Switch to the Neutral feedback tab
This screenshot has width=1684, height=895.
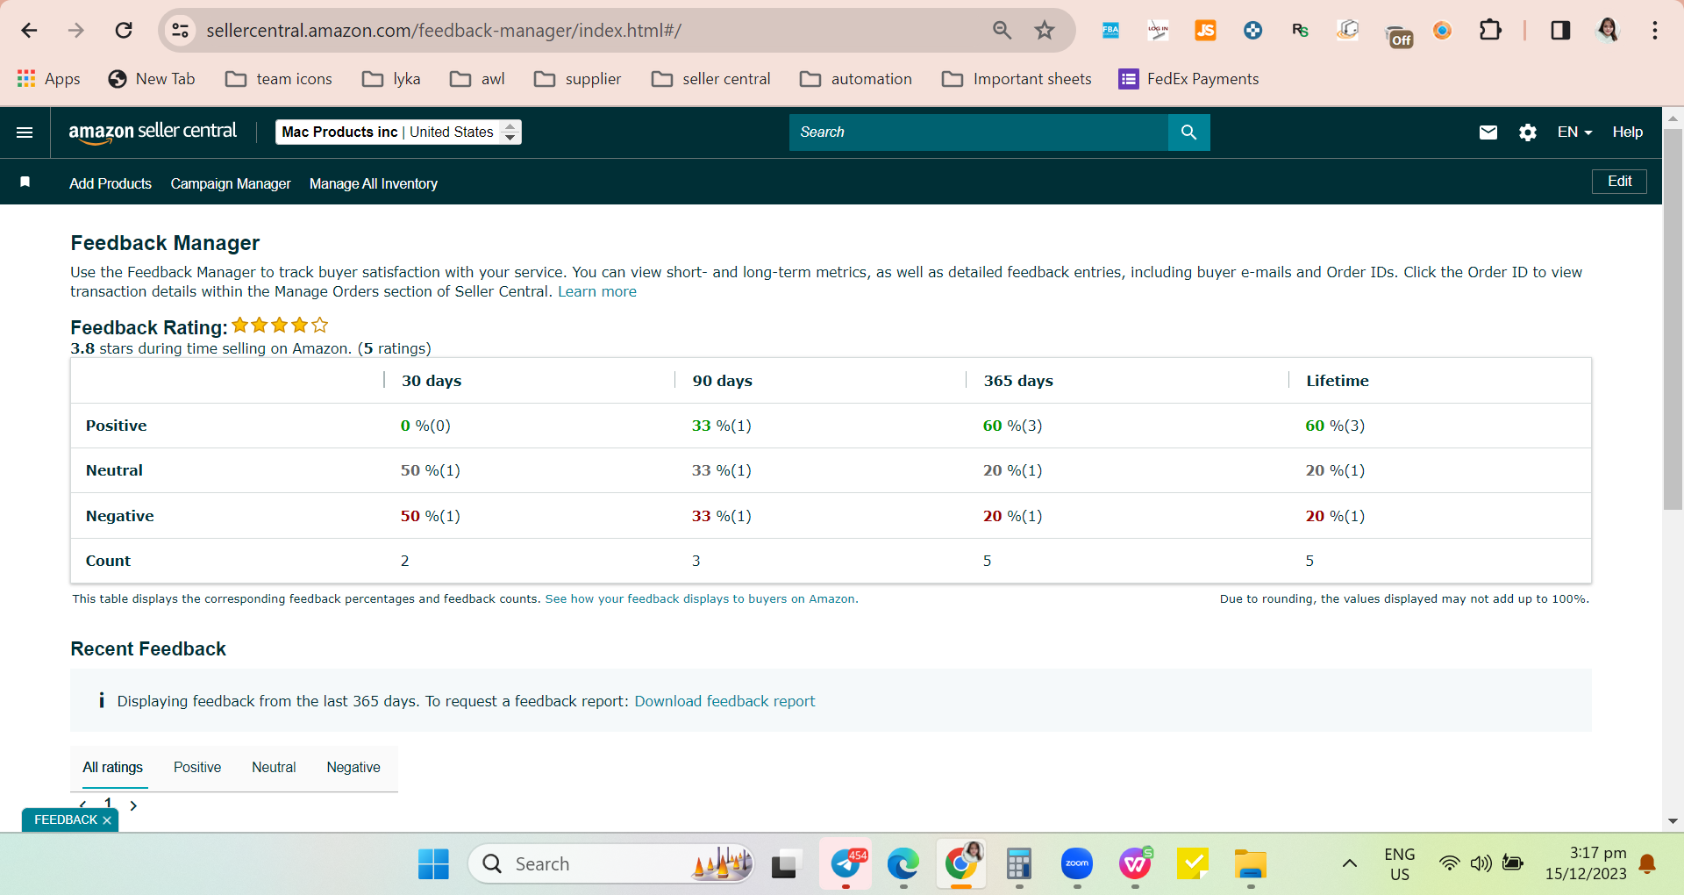click(274, 768)
